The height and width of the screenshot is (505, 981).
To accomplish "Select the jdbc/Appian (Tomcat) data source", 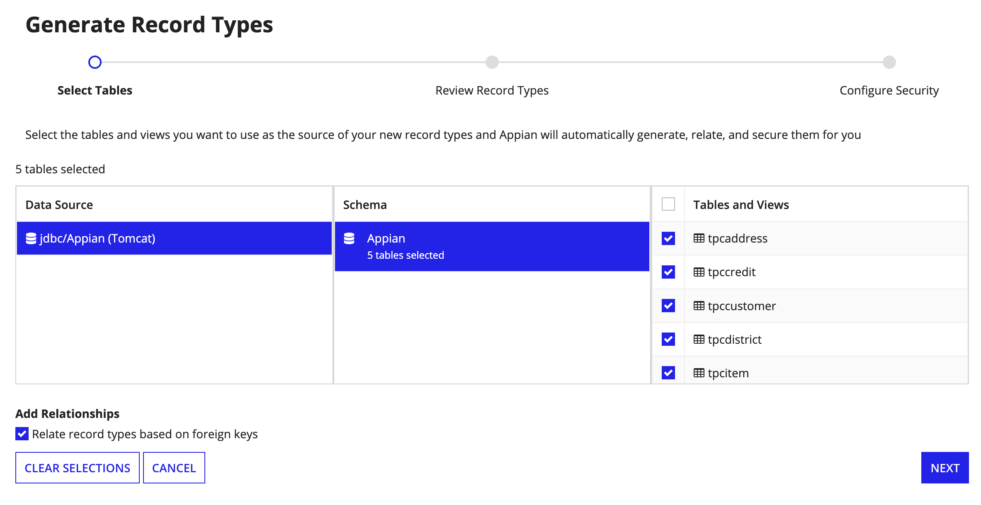I will [174, 238].
